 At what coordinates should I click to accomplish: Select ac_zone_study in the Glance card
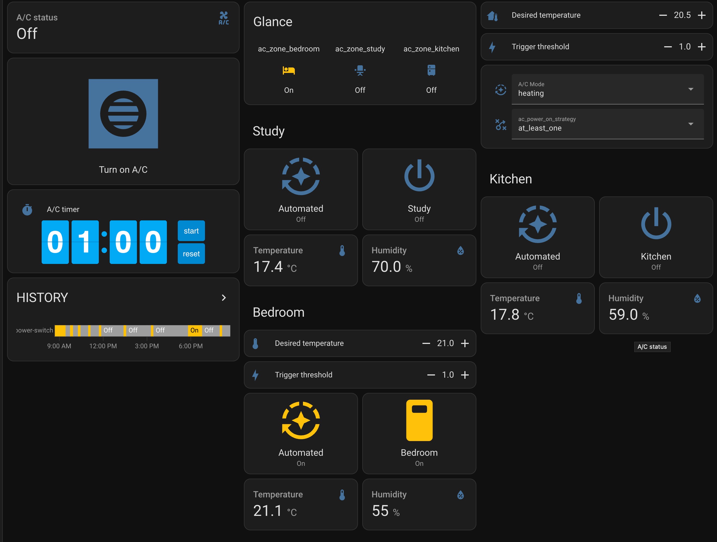360,49
